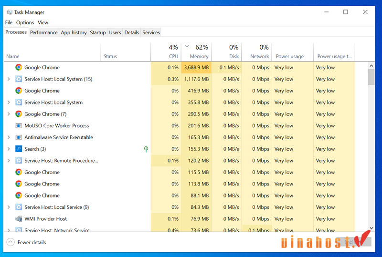Click the Antimalware Service Executable icon
382x257 pixels.
click(19, 137)
